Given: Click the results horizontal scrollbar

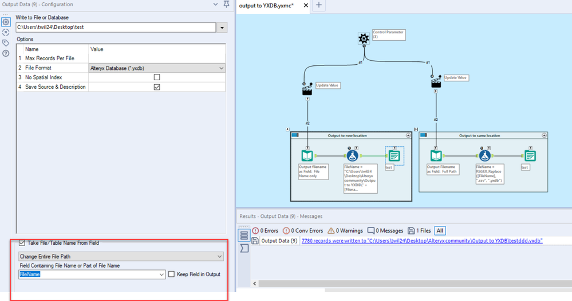Looking at the screenshot, I should pos(415,283).
